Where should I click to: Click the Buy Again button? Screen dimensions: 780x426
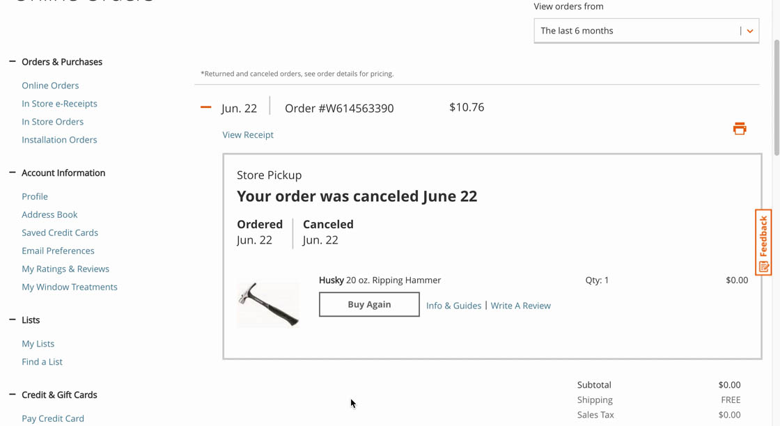coord(369,304)
